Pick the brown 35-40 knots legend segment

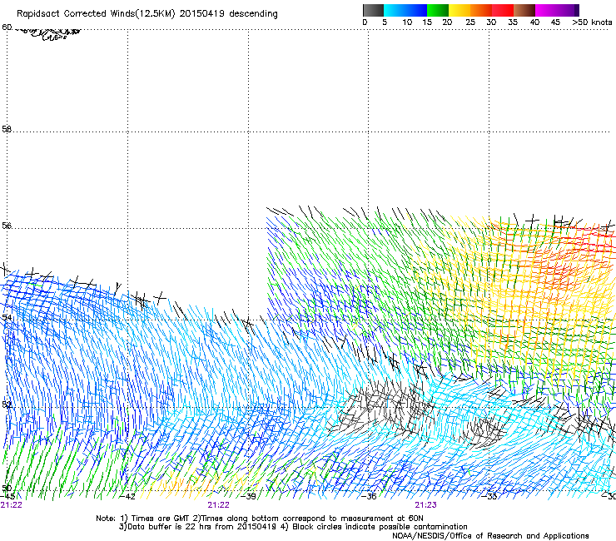click(524, 10)
